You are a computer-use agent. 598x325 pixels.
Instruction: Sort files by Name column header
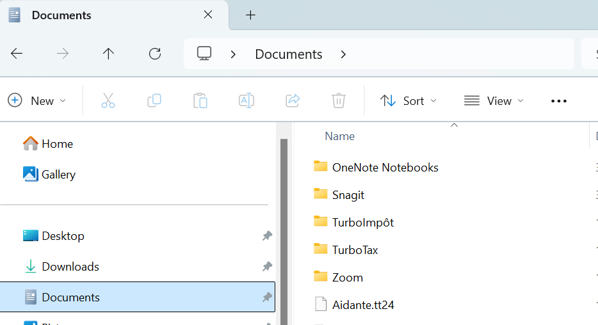tap(339, 136)
